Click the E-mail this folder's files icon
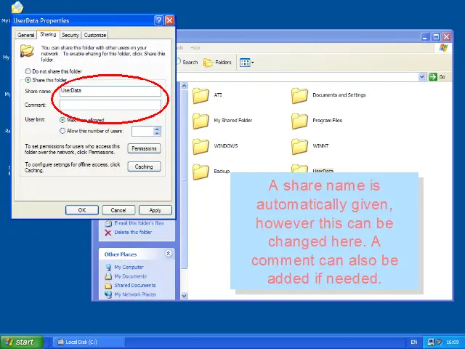The width and height of the screenshot is (465, 349). point(108,223)
